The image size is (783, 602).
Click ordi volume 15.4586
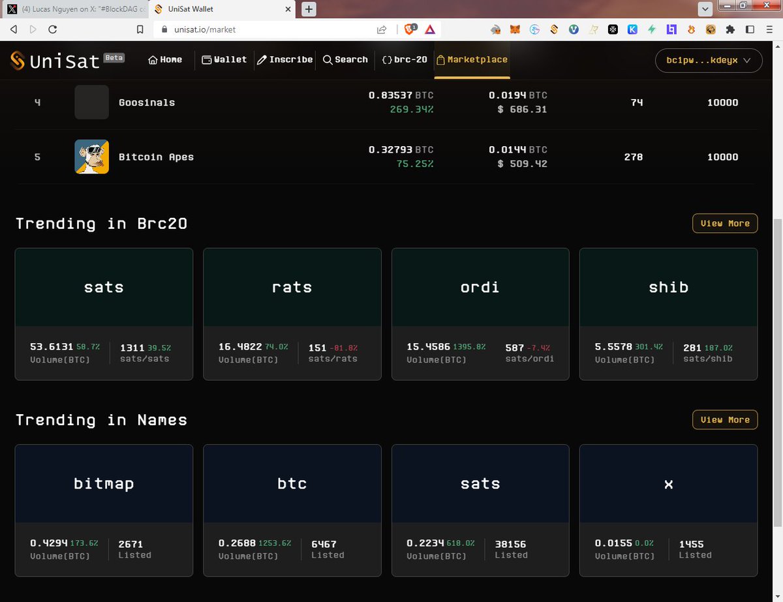click(x=428, y=347)
